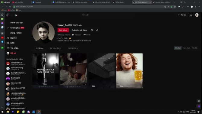Open a new browser tab
The image size is (202, 114).
174,2
